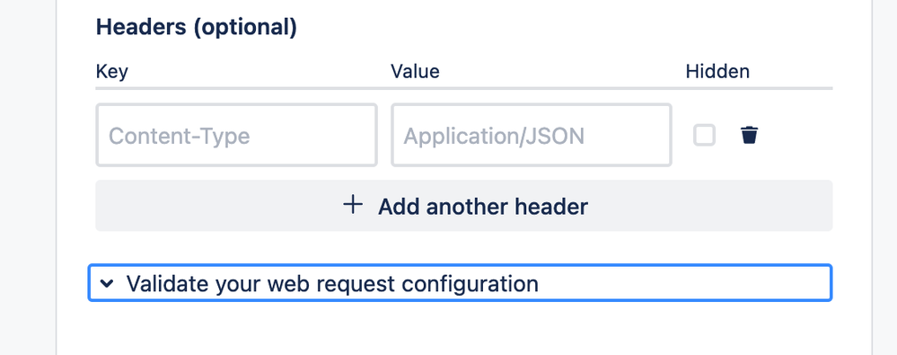Tick the Hidden checkbox for the header

[704, 136]
